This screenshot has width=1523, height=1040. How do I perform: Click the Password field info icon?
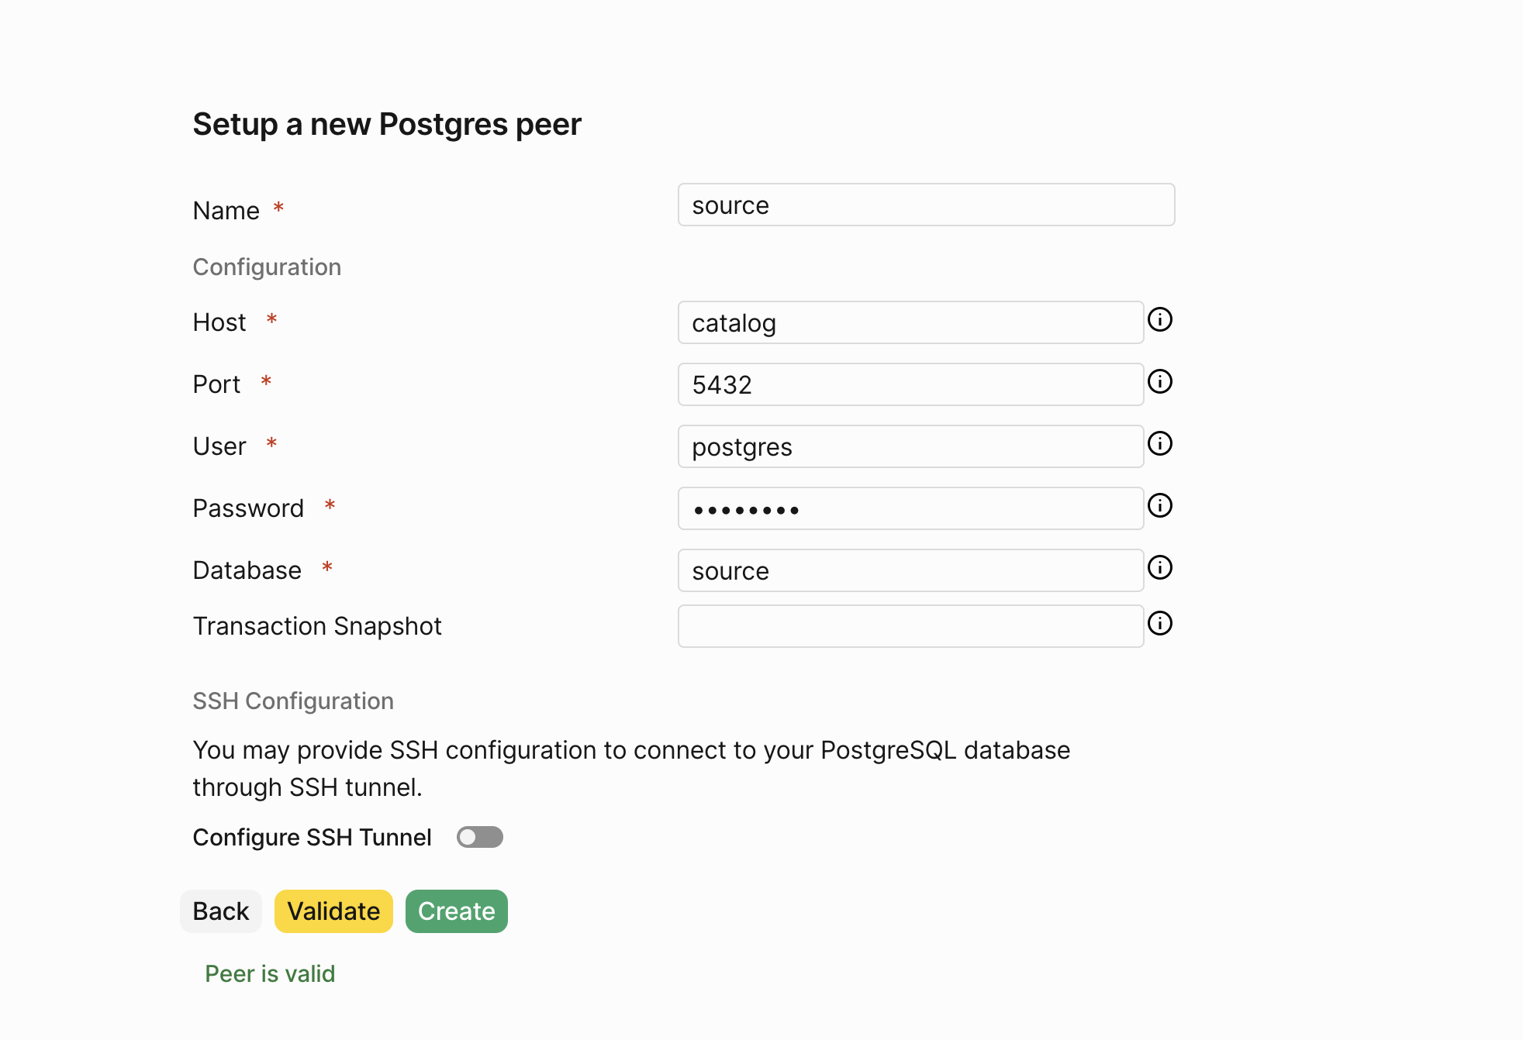coord(1160,505)
